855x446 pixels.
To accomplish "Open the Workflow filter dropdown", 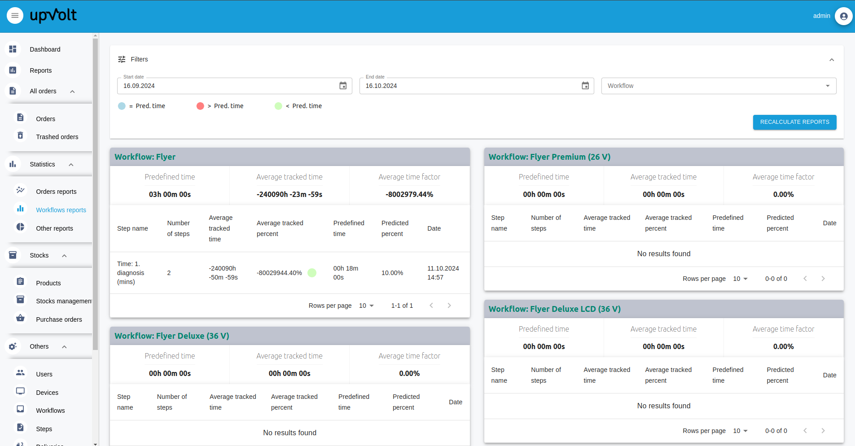I will [719, 86].
